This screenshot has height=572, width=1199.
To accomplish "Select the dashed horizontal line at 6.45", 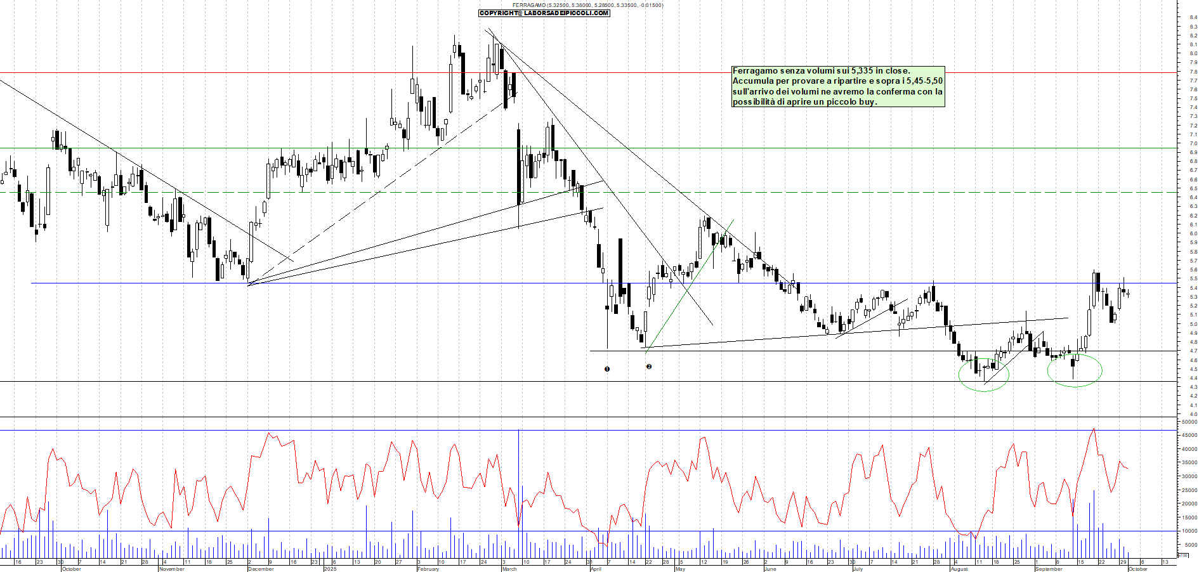I will point(381,193).
